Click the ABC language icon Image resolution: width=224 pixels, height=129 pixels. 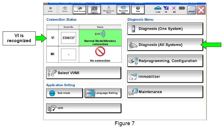[90, 93]
